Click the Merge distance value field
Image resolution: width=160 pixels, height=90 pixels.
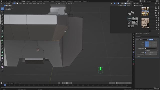[151, 52]
